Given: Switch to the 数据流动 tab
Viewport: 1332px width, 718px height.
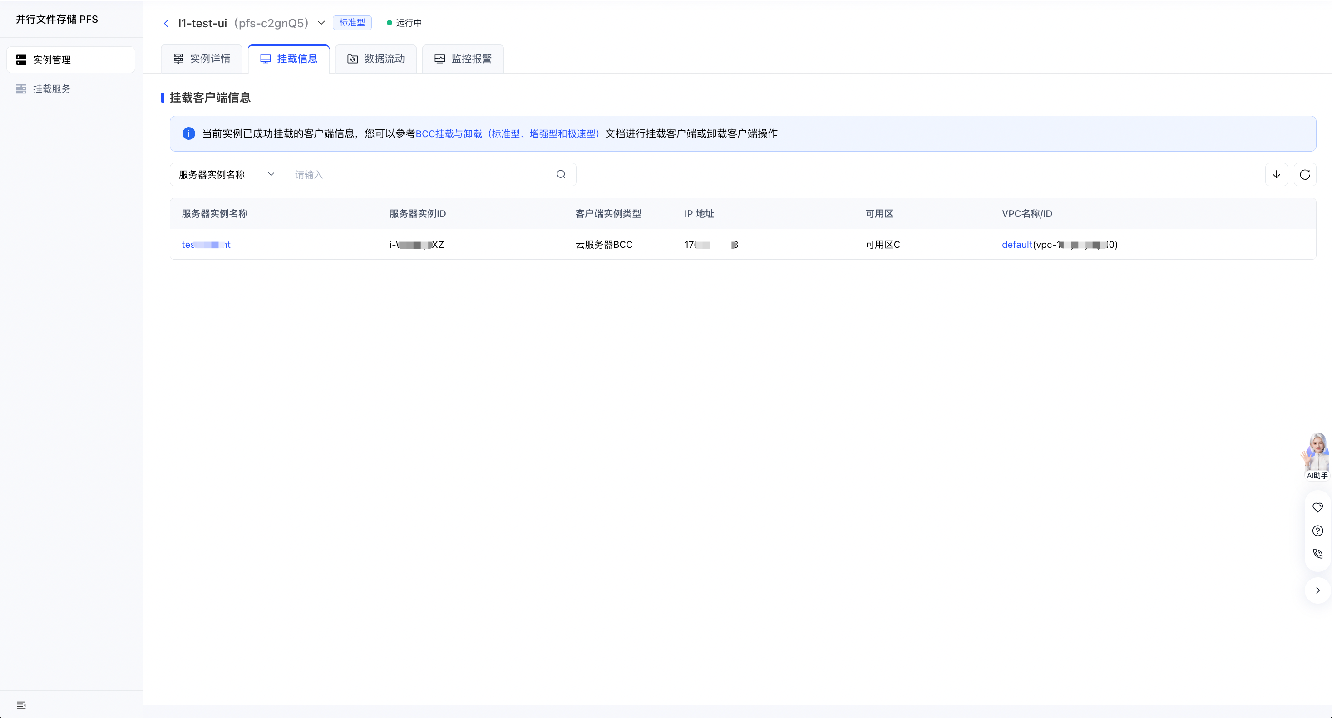Looking at the screenshot, I should click(376, 59).
